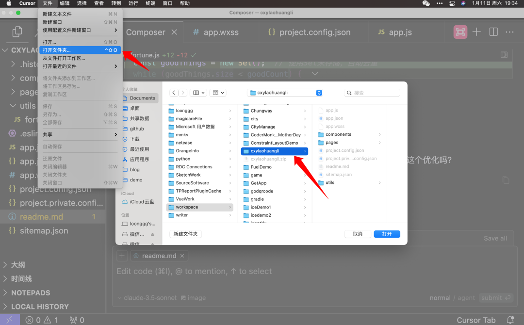Select the FuelDemo folder

tap(274, 167)
